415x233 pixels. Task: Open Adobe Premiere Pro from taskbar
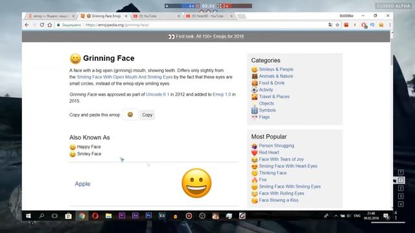122,216
